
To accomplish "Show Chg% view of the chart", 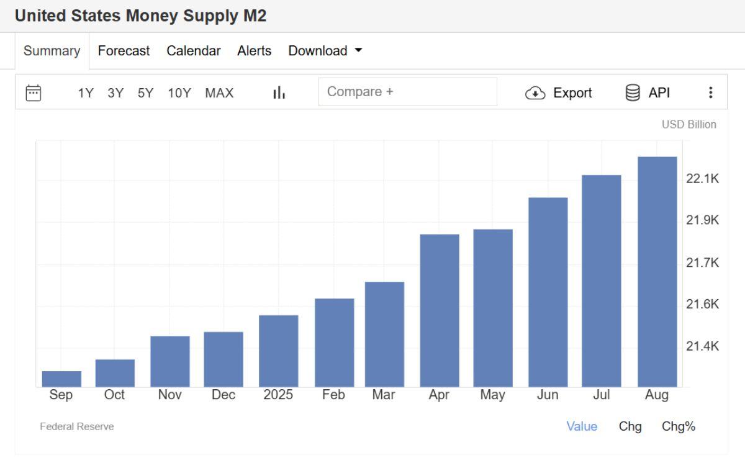I will pyautogui.click(x=679, y=426).
